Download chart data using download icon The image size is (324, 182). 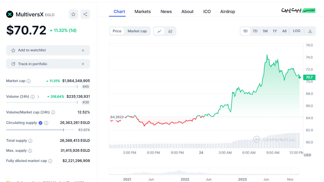(x=310, y=31)
